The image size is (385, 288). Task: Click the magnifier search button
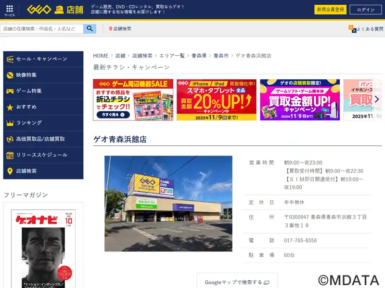pyautogui.click(x=90, y=29)
